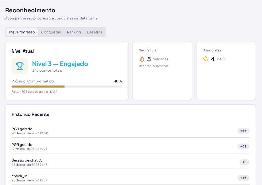Click the +5 points badge

[244, 162]
